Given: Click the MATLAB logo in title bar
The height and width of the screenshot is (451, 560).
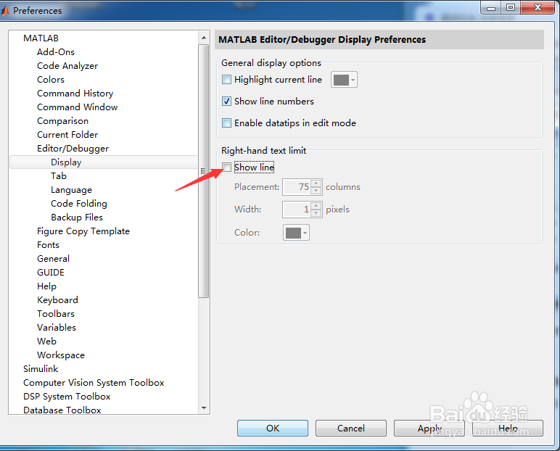Looking at the screenshot, I should click(4, 11).
